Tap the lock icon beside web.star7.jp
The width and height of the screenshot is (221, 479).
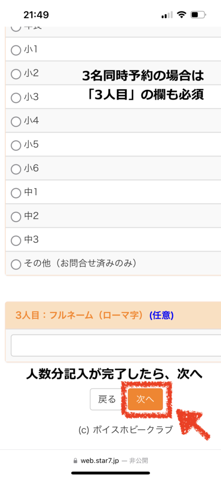(x=75, y=461)
